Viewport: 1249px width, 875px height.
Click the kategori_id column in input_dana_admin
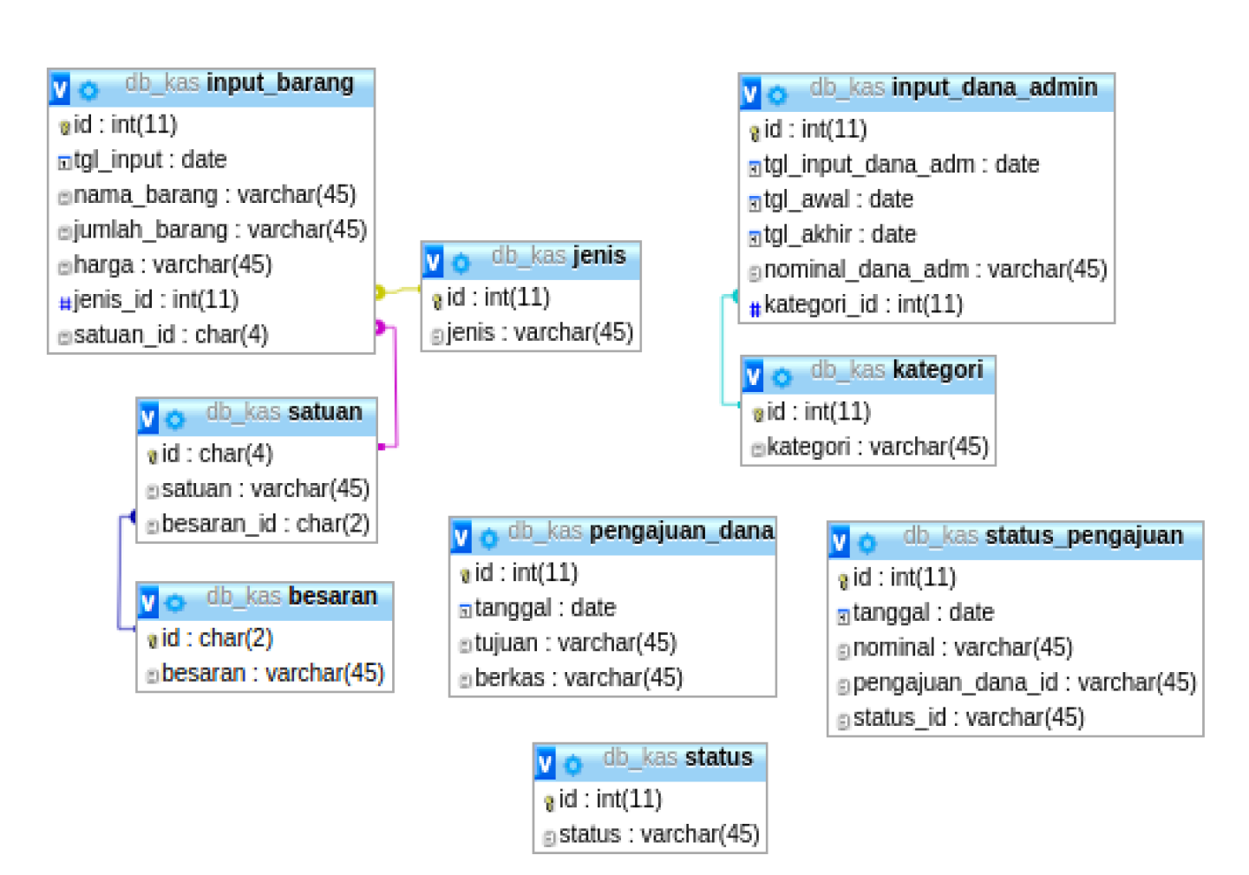863,305
